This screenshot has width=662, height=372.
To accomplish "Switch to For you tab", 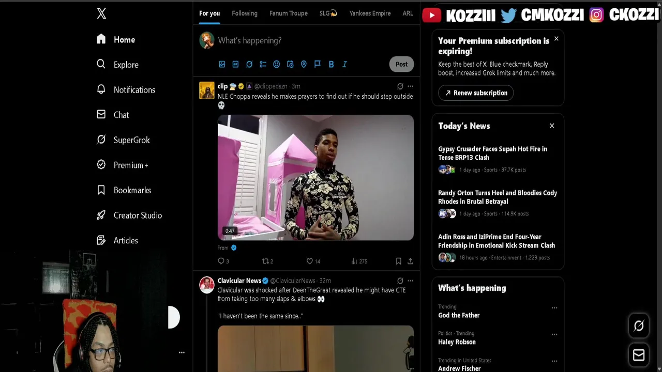I will tap(209, 13).
